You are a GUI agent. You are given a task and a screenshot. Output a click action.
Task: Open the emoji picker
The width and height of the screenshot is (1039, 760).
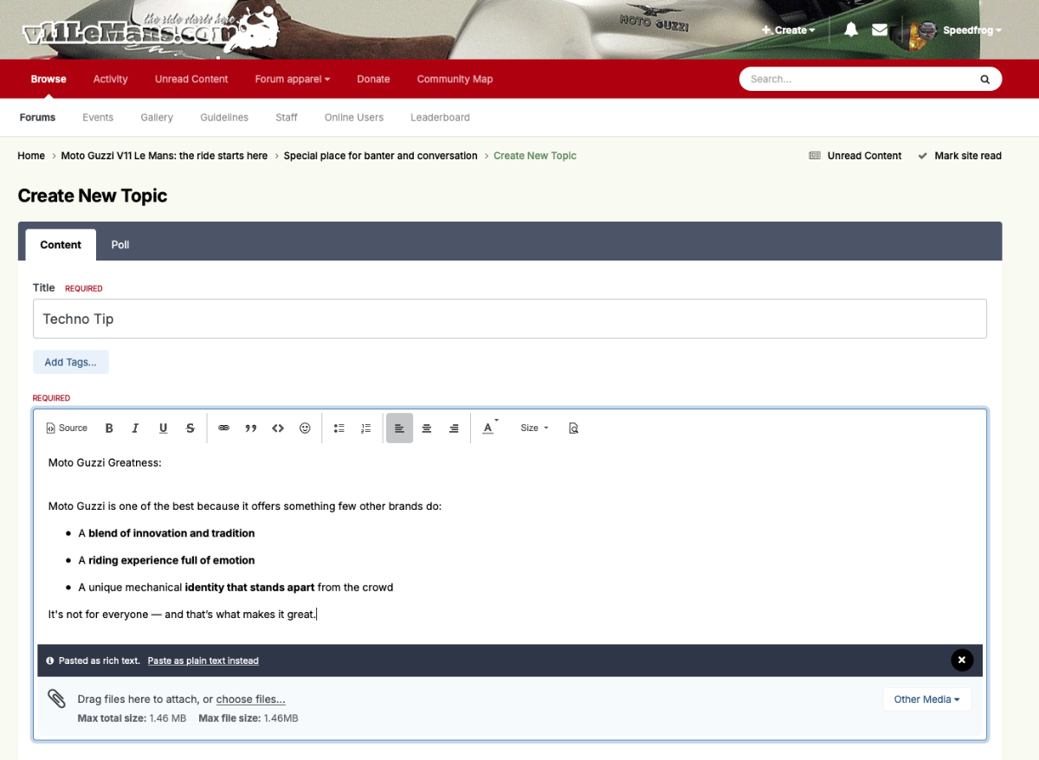[305, 428]
